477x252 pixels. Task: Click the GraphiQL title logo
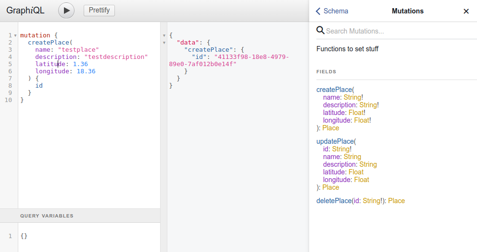25,11
